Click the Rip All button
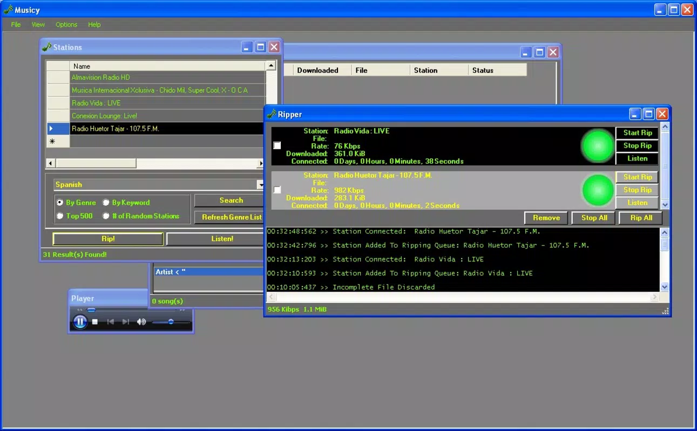The width and height of the screenshot is (697, 431). (641, 218)
